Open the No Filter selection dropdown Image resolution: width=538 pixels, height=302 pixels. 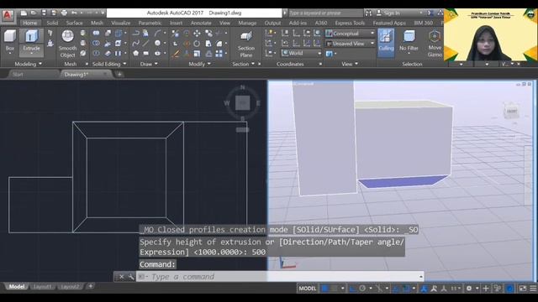(x=409, y=54)
